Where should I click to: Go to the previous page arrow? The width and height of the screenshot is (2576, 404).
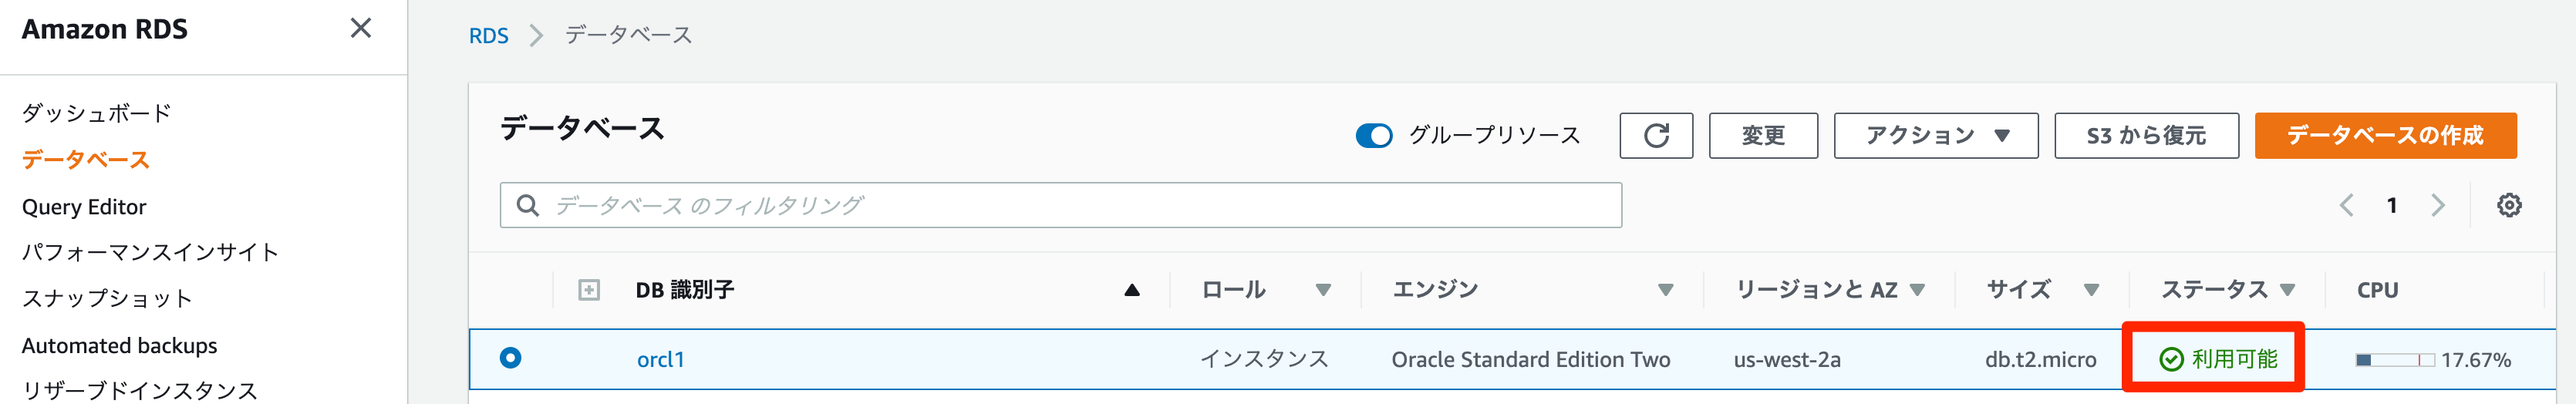pyautogui.click(x=2346, y=206)
